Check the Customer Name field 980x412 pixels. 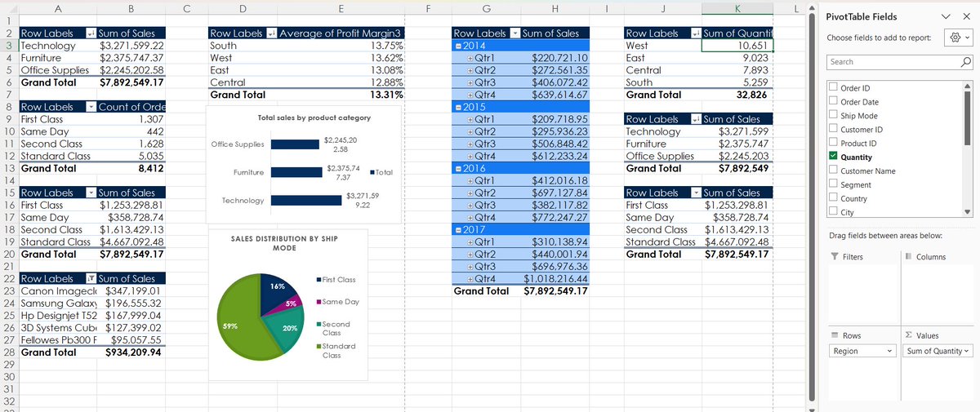833,171
